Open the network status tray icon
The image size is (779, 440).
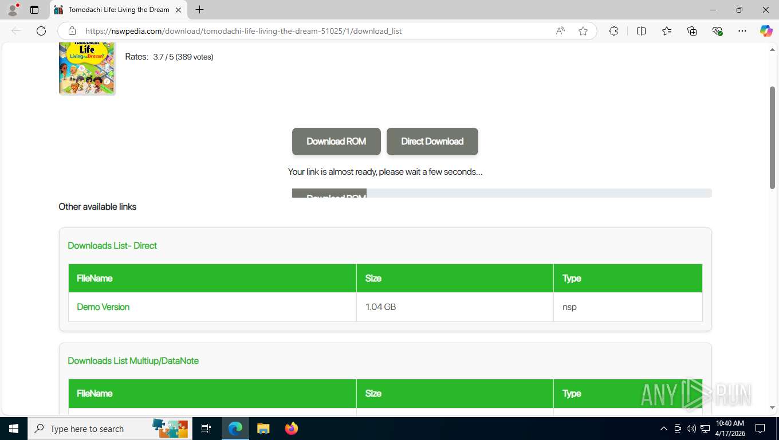(x=705, y=429)
